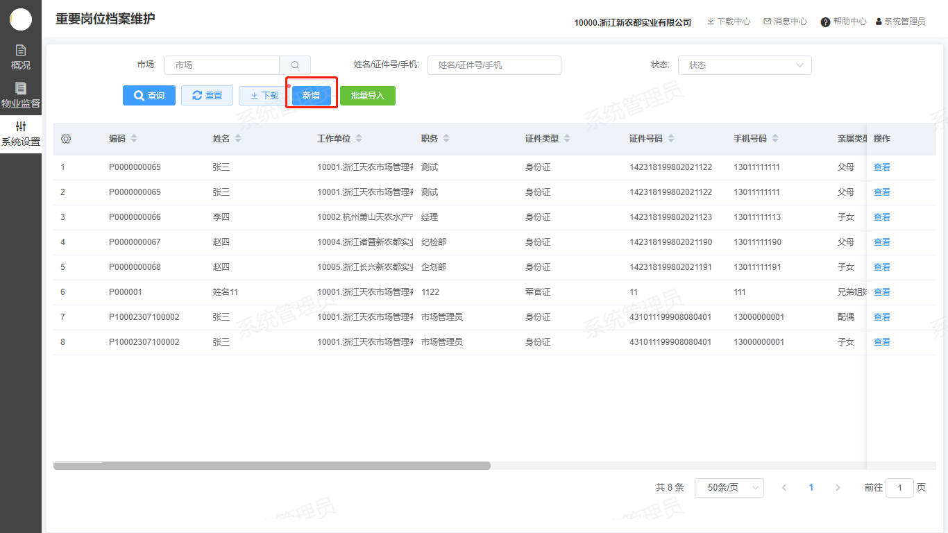
Task: Click the horizontal table scrollbar
Action: (272, 466)
